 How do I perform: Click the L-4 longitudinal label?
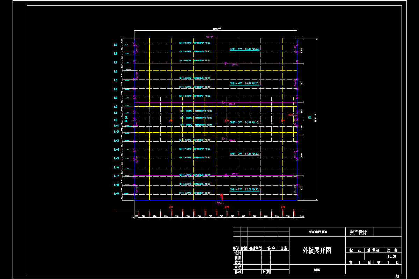[x=116, y=150]
